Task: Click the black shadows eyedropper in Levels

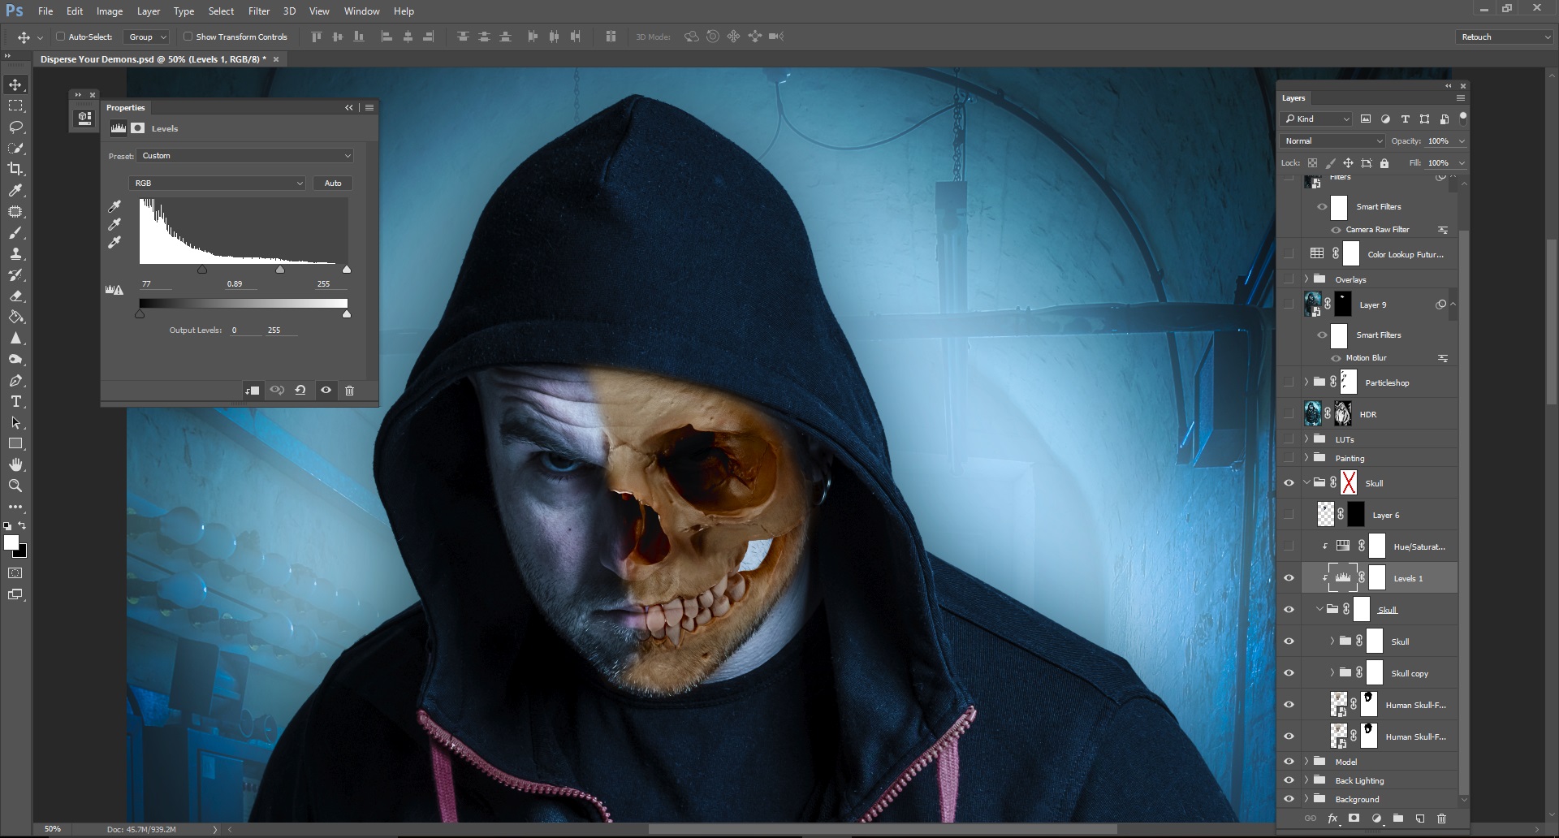Action: point(114,206)
